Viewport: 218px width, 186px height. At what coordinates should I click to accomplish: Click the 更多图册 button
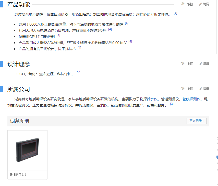[197, 121]
